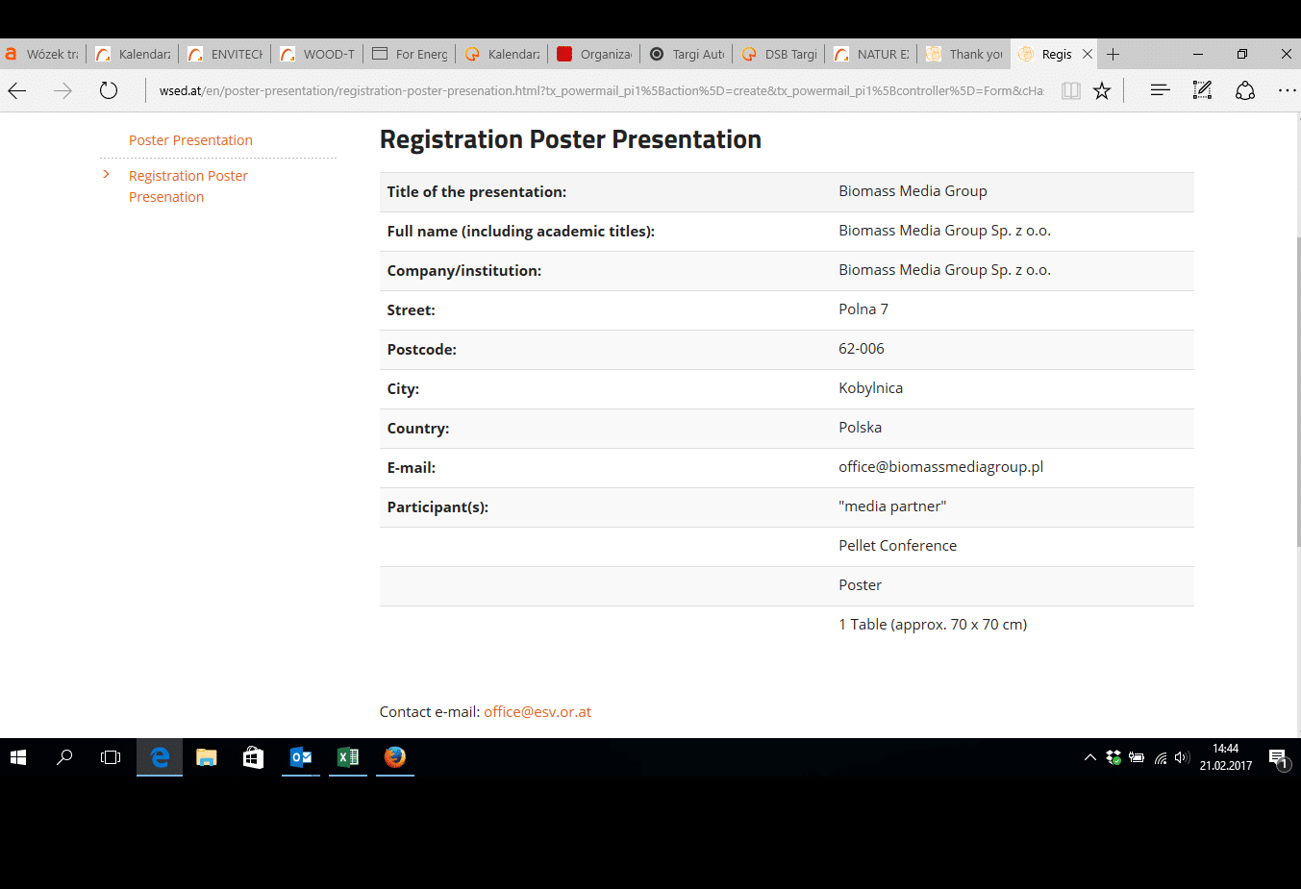Open the Share icon in toolbar
1301x889 pixels.
pyautogui.click(x=1245, y=90)
